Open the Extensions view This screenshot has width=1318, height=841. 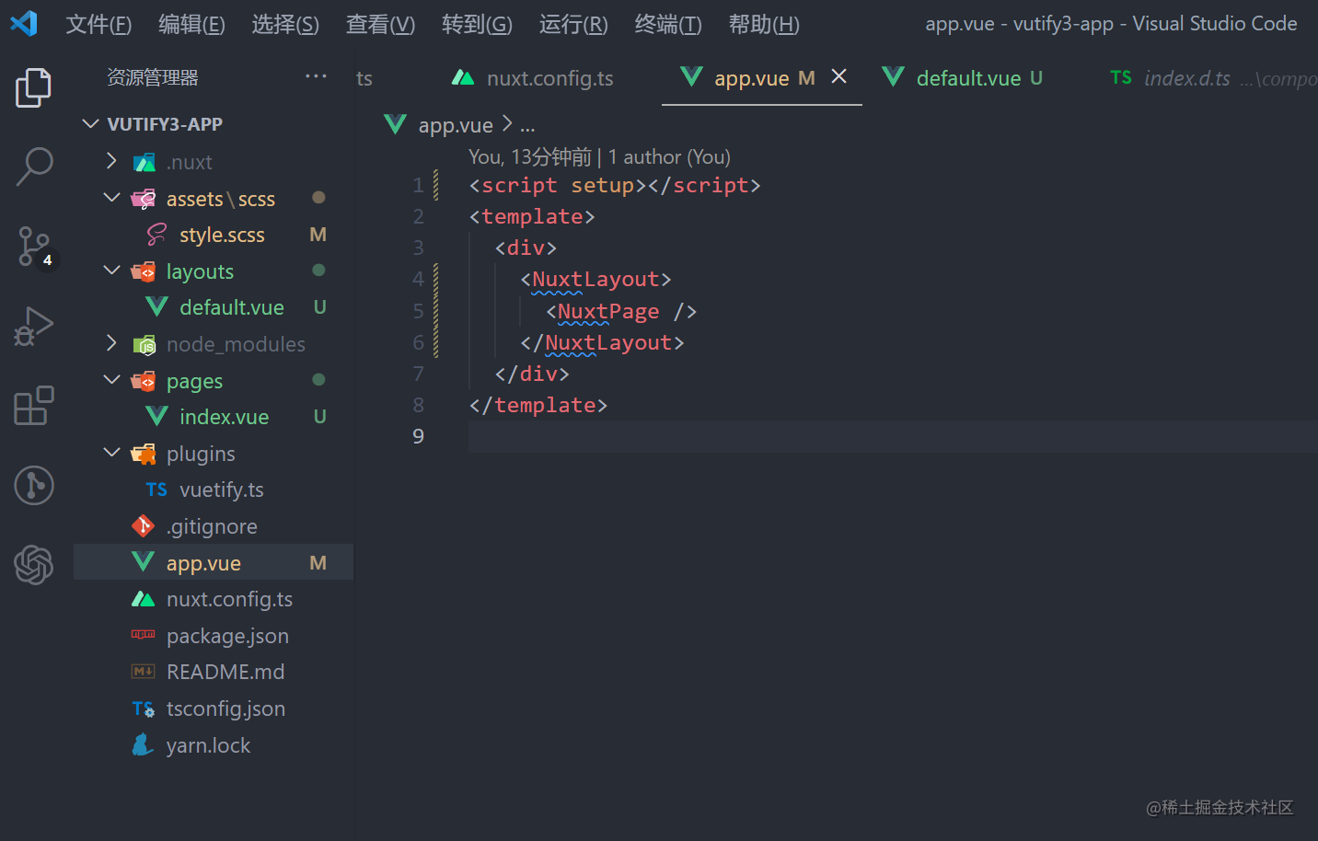tap(34, 406)
